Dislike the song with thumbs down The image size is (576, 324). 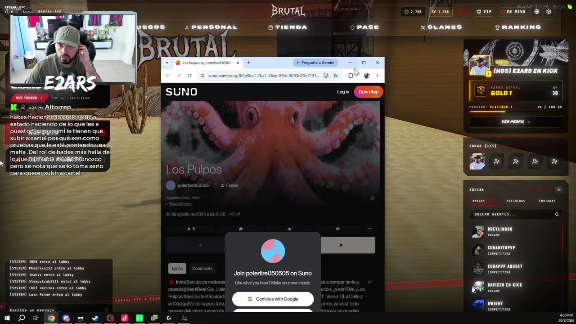pos(338,229)
